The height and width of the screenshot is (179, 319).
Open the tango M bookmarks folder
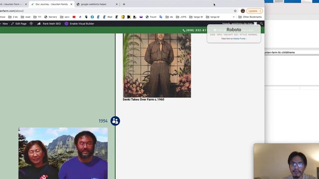tap(213, 17)
